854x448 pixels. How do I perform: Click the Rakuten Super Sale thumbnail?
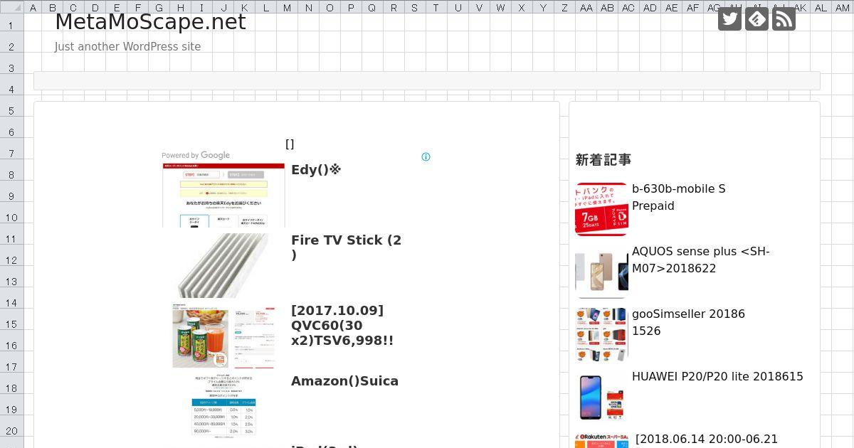point(601,441)
